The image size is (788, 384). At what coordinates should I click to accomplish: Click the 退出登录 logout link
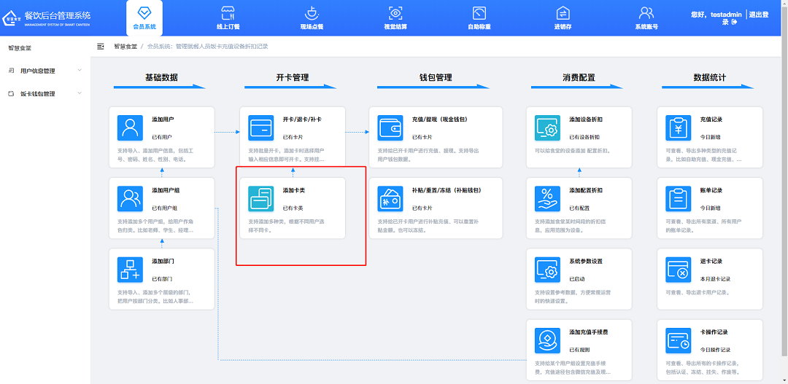(754, 15)
